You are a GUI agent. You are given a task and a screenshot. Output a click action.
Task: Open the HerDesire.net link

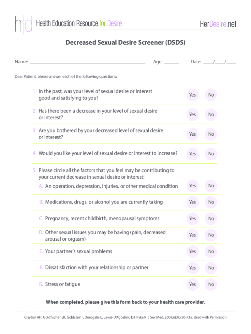click(x=218, y=24)
